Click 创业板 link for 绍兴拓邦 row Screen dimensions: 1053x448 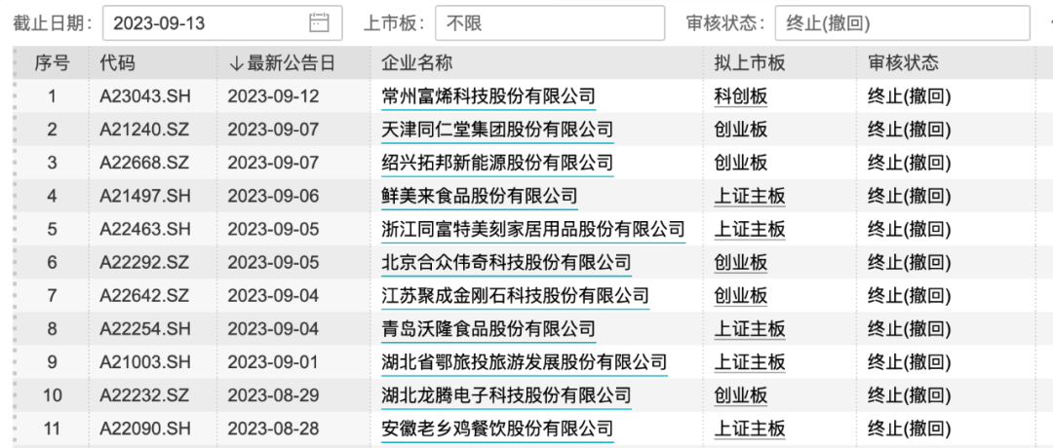coord(741,163)
